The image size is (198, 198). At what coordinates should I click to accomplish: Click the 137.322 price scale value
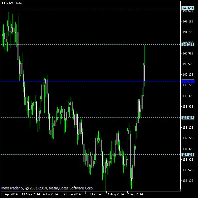188,149
